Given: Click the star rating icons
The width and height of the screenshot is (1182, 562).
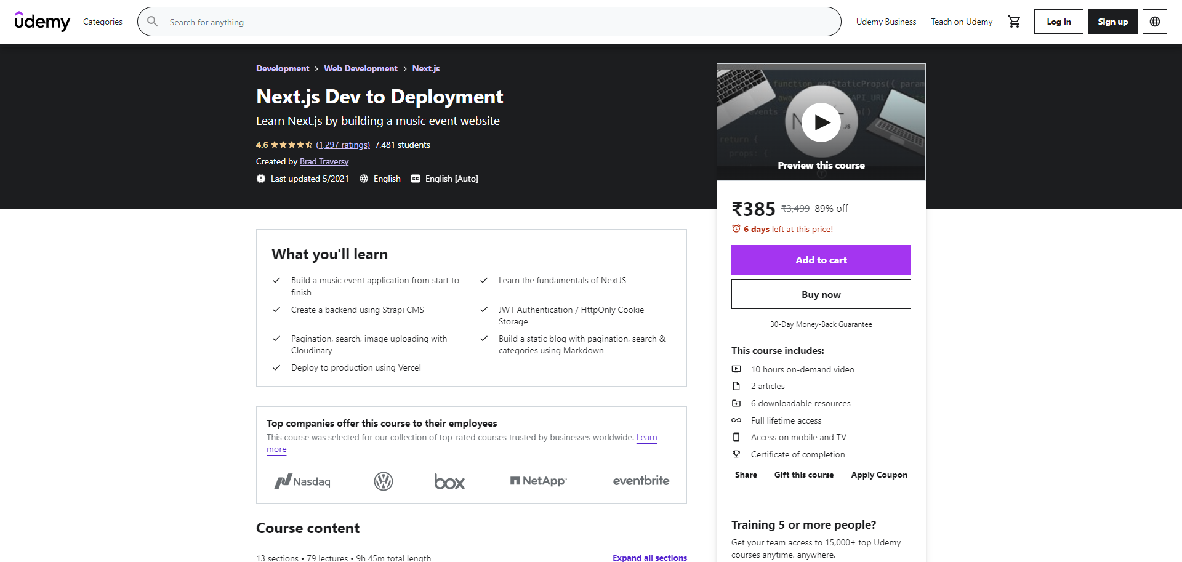Looking at the screenshot, I should coord(292,145).
